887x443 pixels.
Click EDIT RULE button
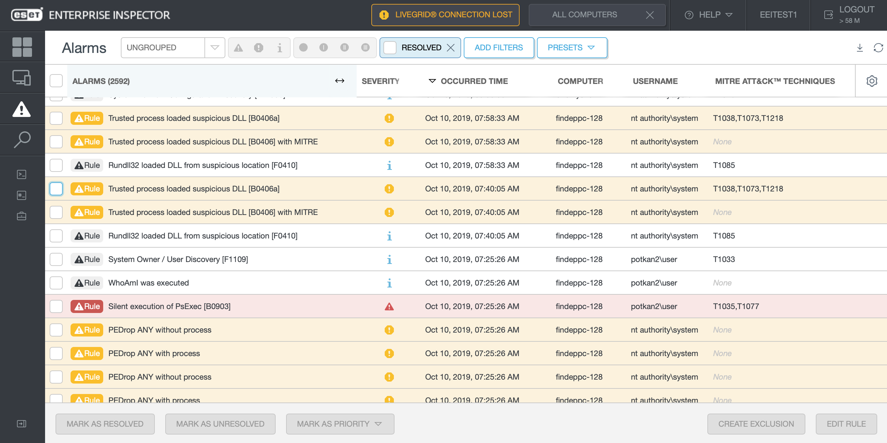tap(846, 424)
